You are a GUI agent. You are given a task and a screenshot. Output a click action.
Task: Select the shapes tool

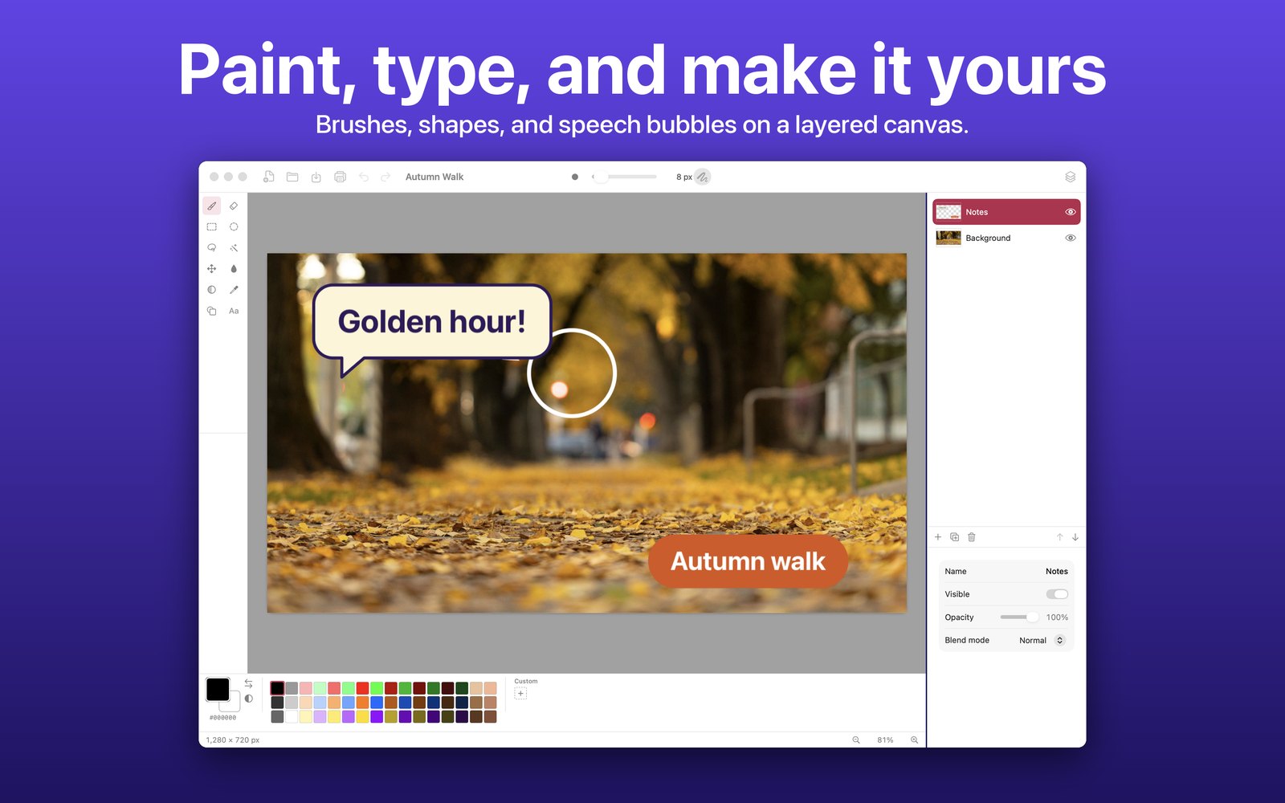212,311
